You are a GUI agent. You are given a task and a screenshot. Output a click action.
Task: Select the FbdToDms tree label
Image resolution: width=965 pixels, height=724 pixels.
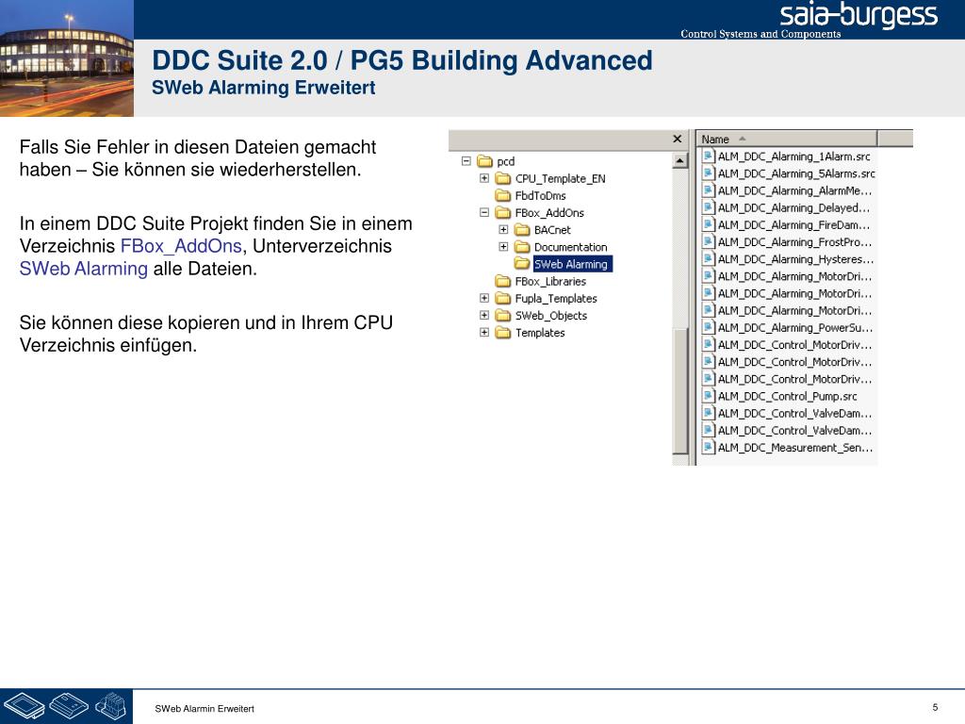540,196
